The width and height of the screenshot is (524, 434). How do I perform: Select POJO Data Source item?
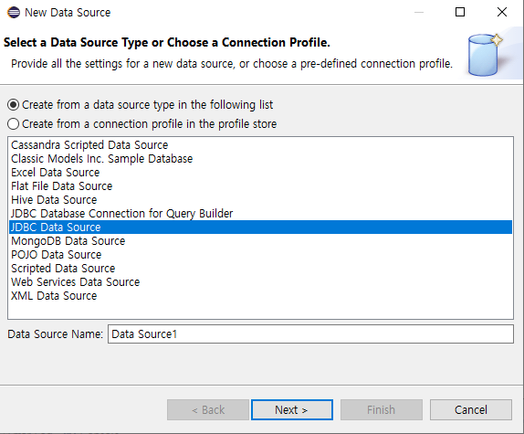click(x=57, y=255)
